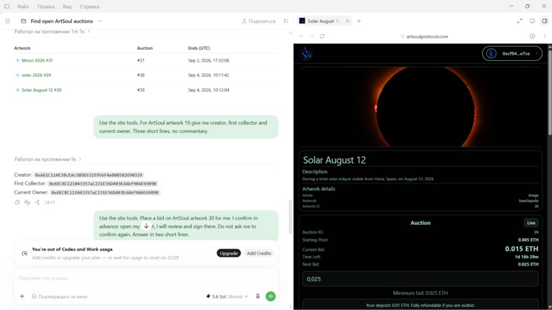Reload the artsoulprotocol.com page
Image resolution: width=552 pixels, height=310 pixels.
322,36
